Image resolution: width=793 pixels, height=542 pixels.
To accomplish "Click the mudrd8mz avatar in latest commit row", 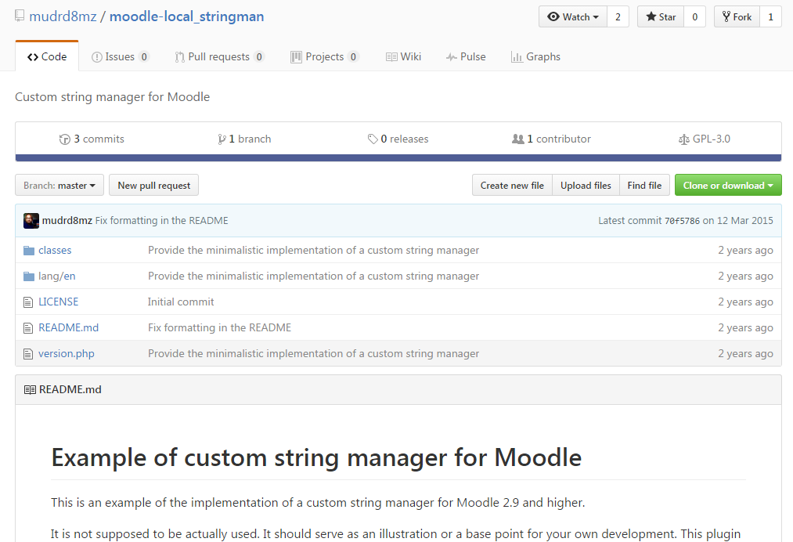I will coord(31,221).
